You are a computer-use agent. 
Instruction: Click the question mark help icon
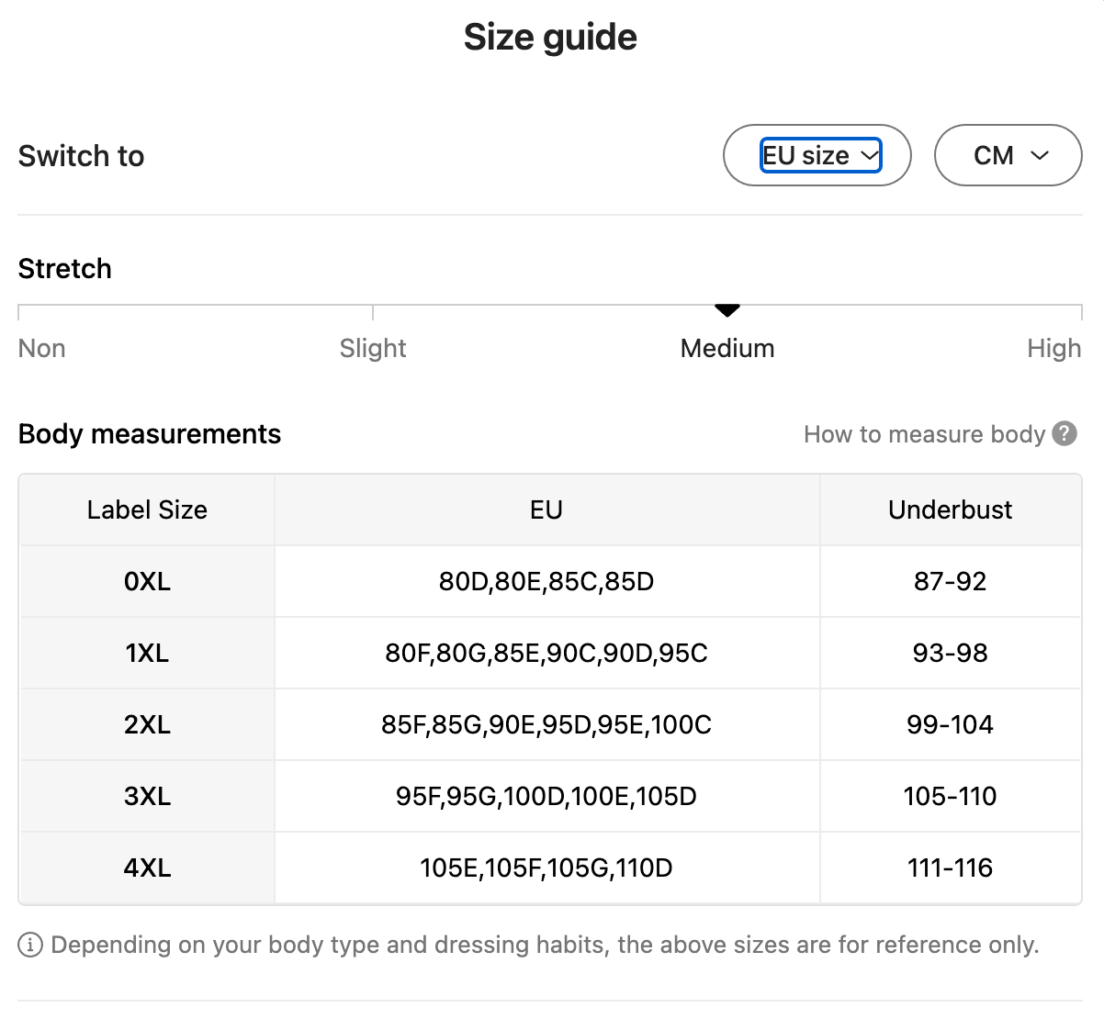click(x=1065, y=433)
